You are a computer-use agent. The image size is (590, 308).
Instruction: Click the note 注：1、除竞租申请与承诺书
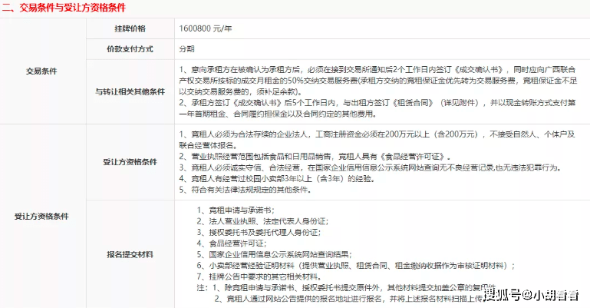tap(346, 288)
